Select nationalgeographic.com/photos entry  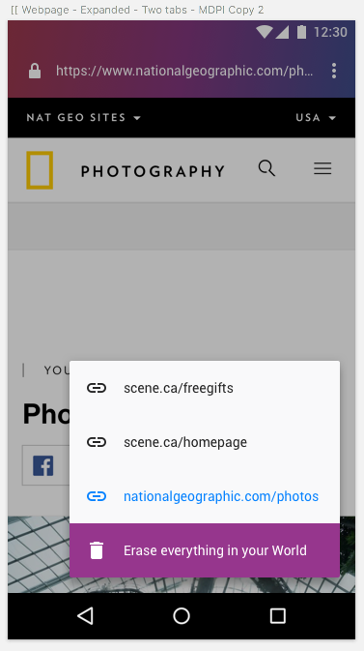205,496
